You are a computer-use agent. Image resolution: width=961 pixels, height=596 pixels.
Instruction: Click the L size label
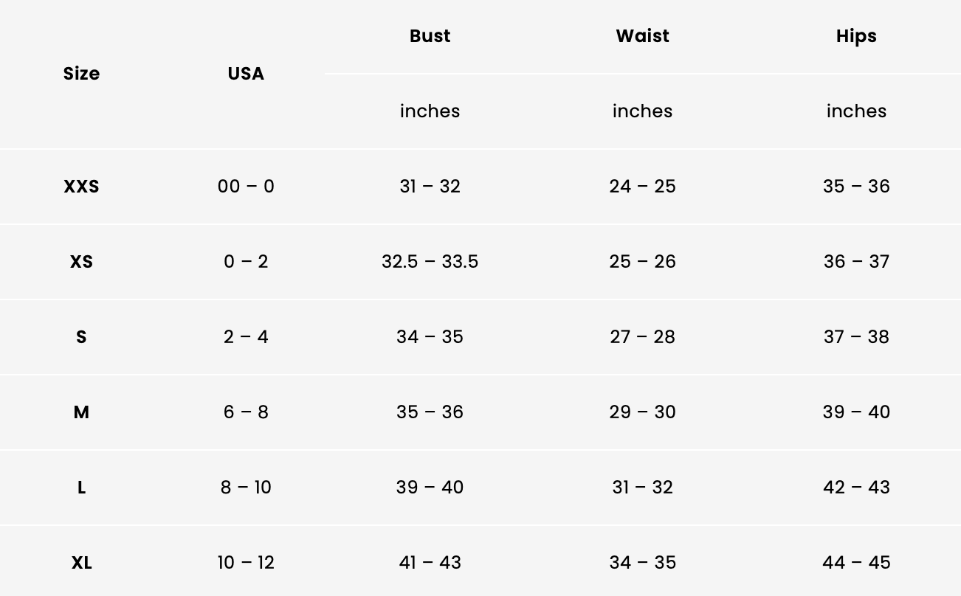pyautogui.click(x=81, y=488)
